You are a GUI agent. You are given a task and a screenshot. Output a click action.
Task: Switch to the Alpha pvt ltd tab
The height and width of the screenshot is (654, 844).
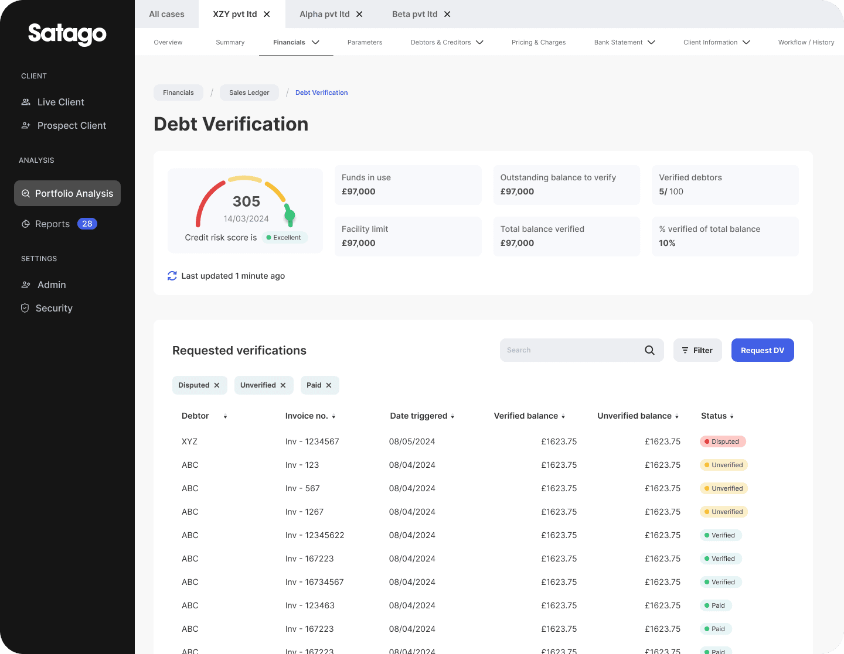pyautogui.click(x=324, y=14)
